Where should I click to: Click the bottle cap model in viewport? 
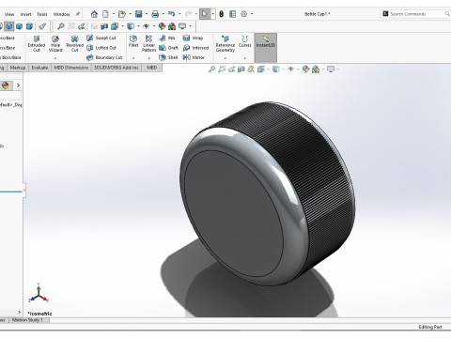coord(268,193)
